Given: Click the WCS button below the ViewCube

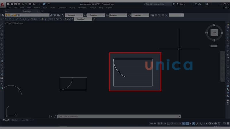Looking at the screenshot, I should coord(214,46).
